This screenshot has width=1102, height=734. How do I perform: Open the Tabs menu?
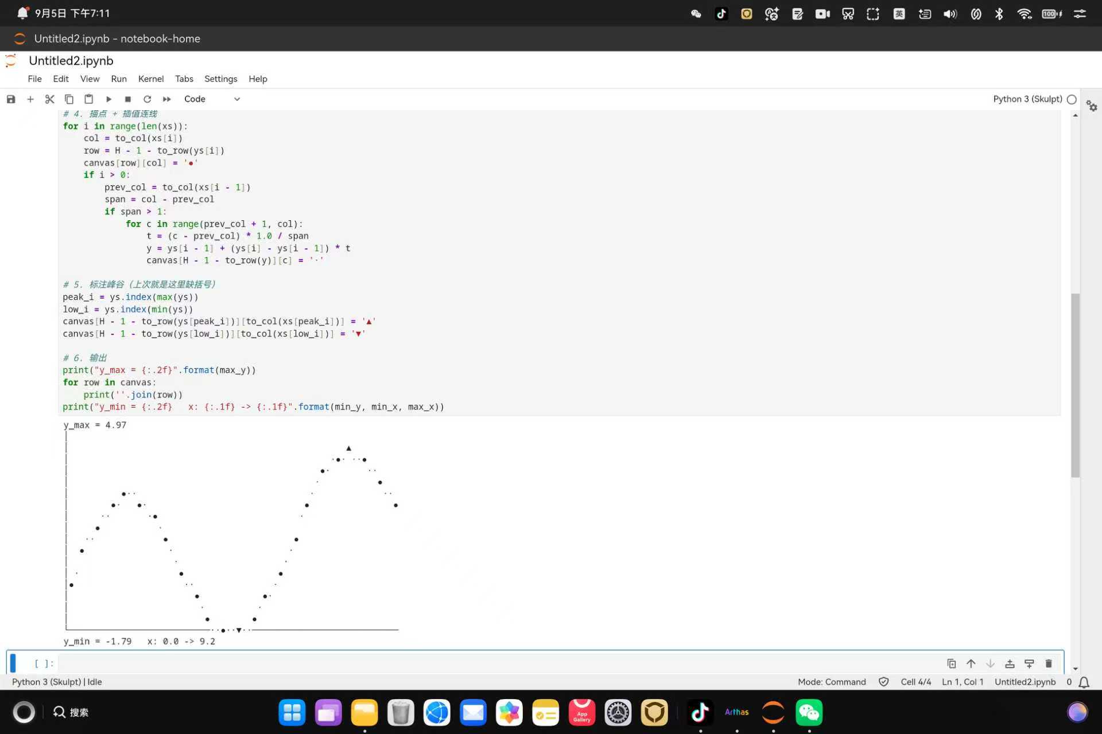pyautogui.click(x=184, y=79)
